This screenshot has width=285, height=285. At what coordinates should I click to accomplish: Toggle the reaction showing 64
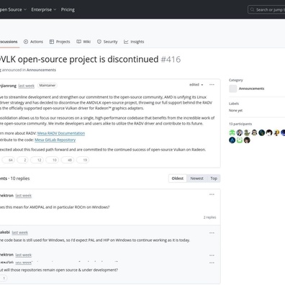[x=9, y=160]
